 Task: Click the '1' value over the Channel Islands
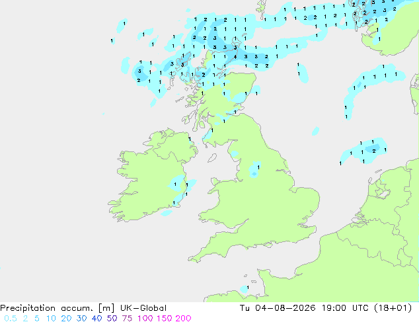248,288
